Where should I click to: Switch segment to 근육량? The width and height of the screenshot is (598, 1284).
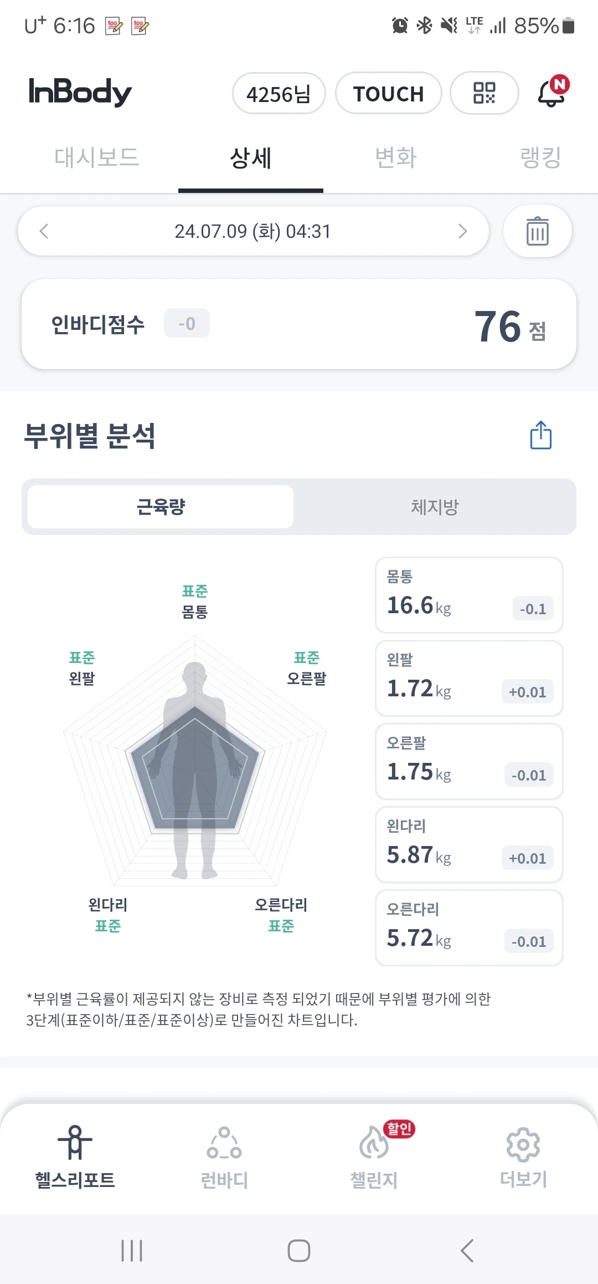tap(161, 507)
